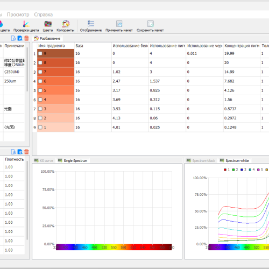Toggle legend series 3 blue marker

[x=242, y=169]
